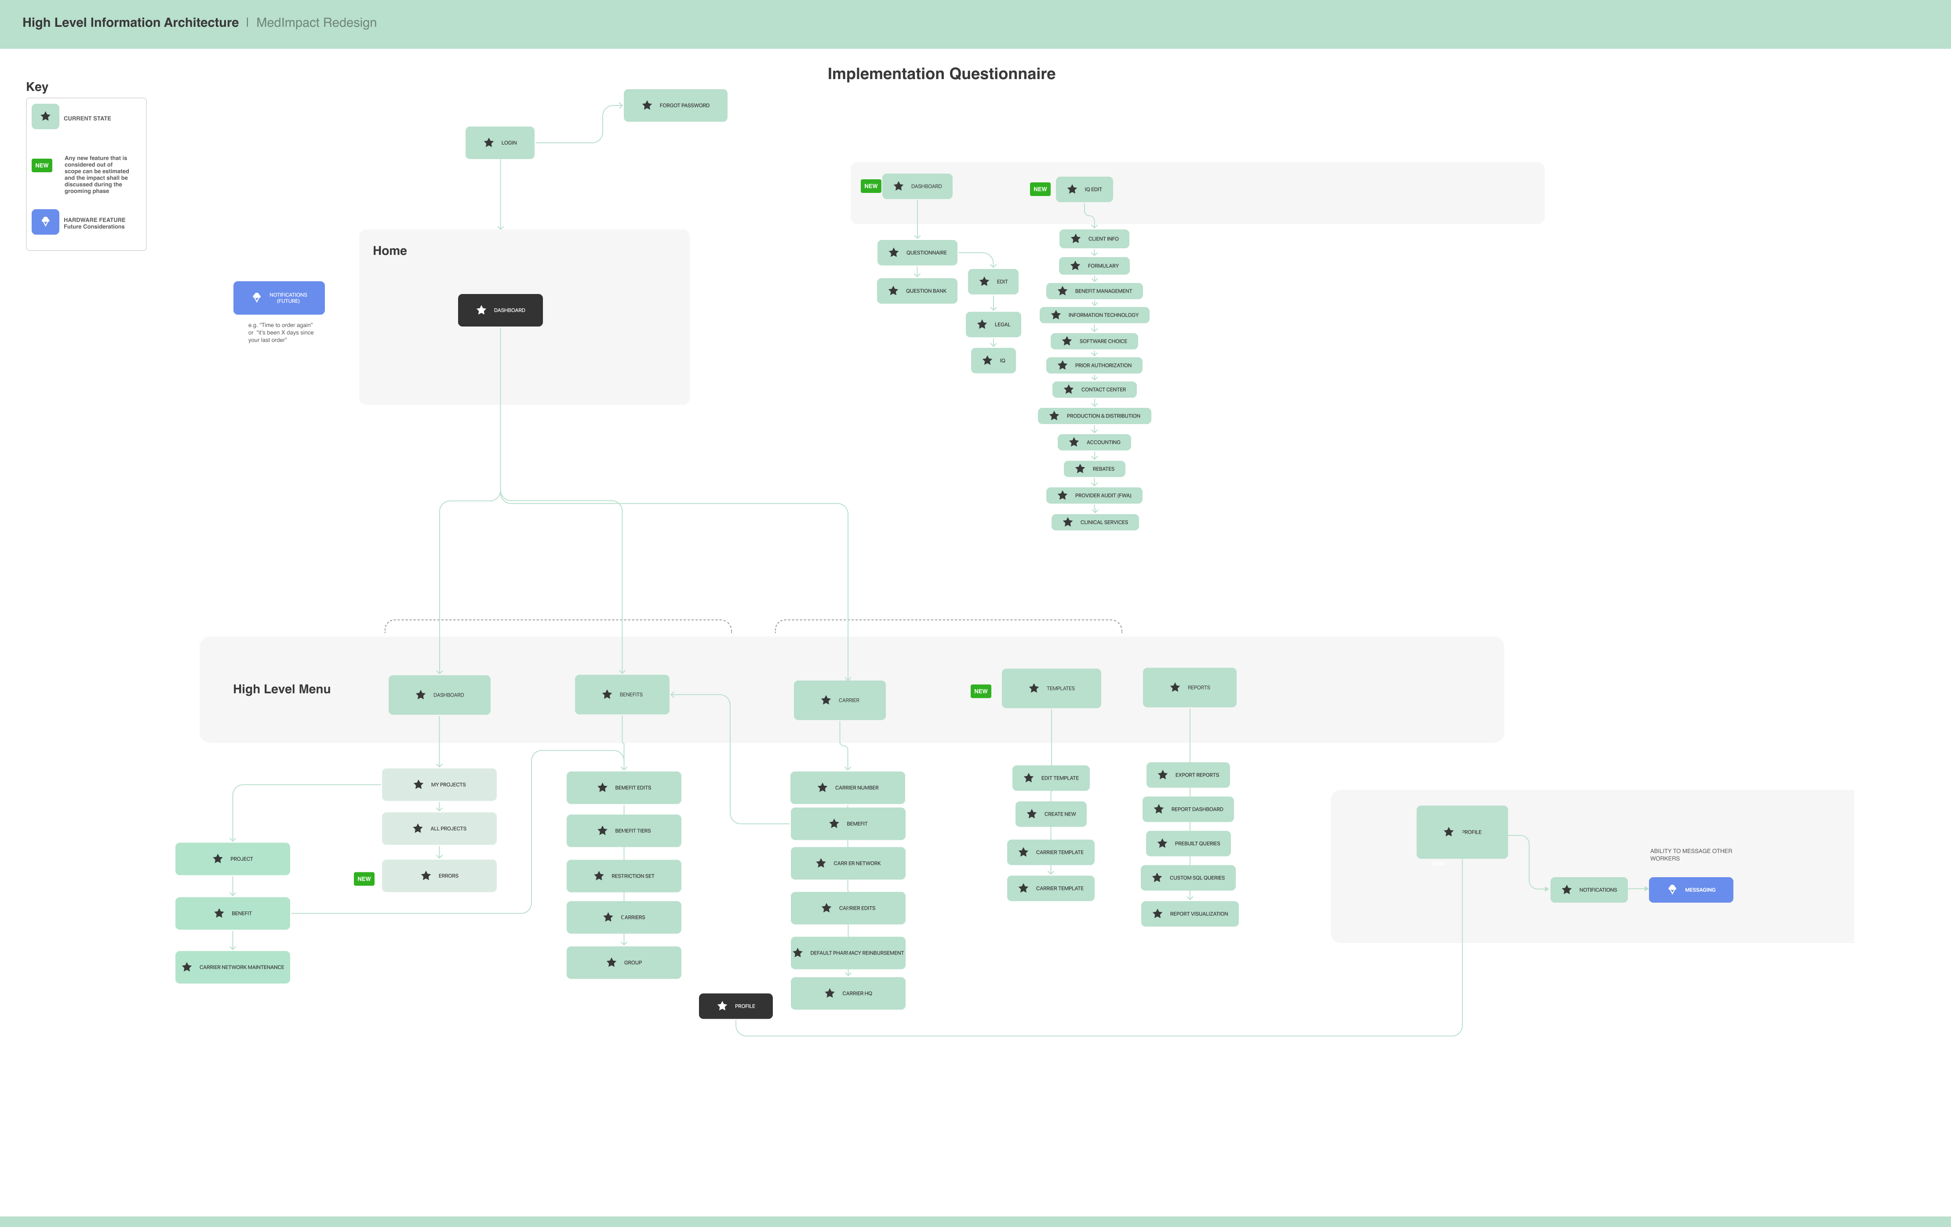Click the star icon on the dark Dashboard node
The height and width of the screenshot is (1227, 1951).
tap(481, 310)
